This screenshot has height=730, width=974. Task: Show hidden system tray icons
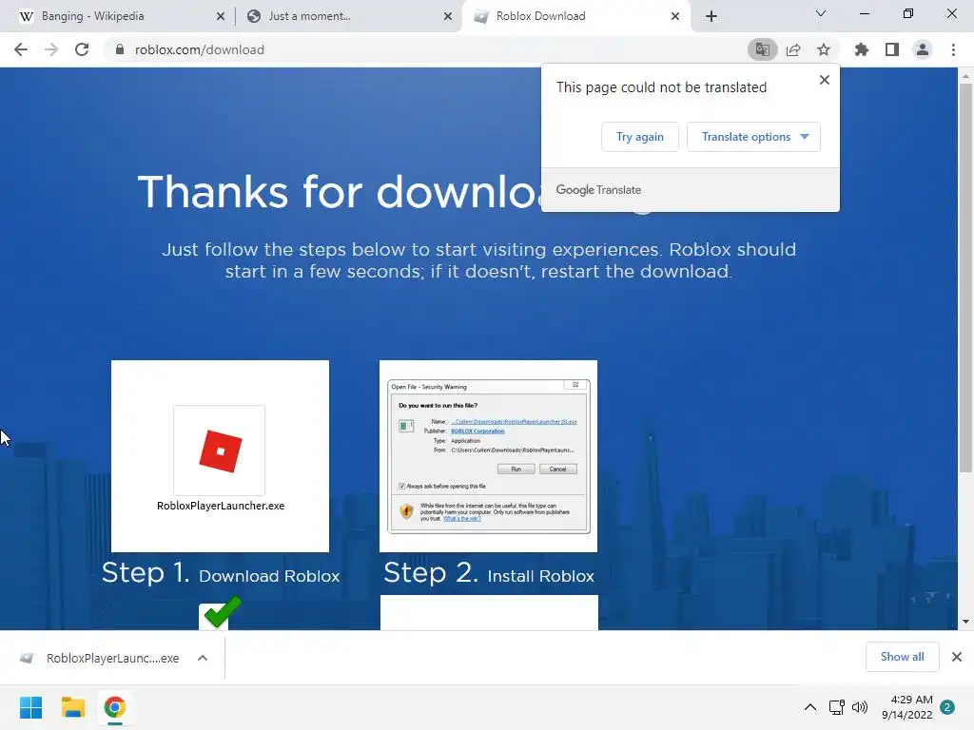[x=810, y=707]
